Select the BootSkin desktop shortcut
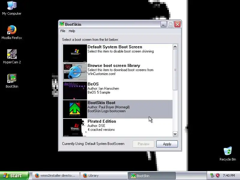 [12, 81]
